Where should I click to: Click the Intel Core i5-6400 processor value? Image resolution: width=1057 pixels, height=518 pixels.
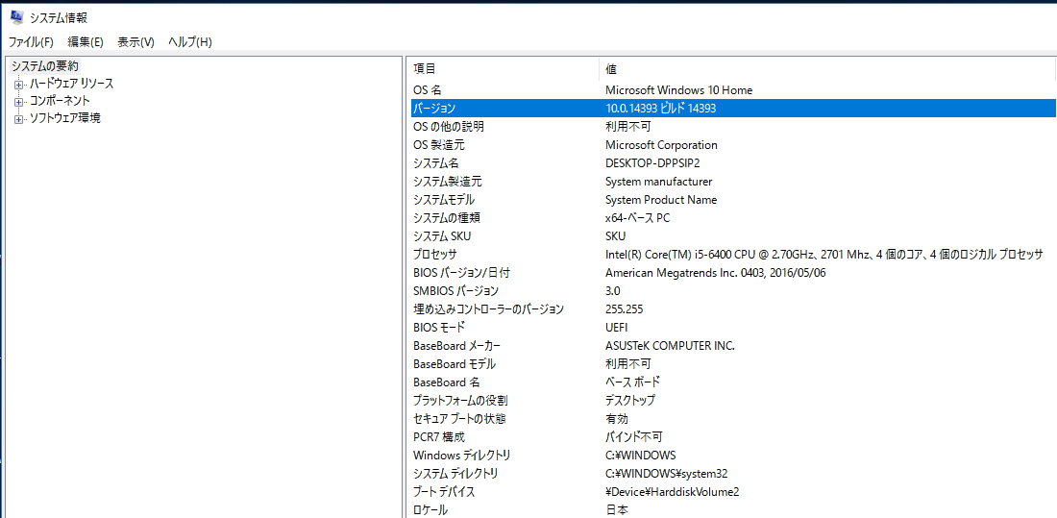point(824,255)
